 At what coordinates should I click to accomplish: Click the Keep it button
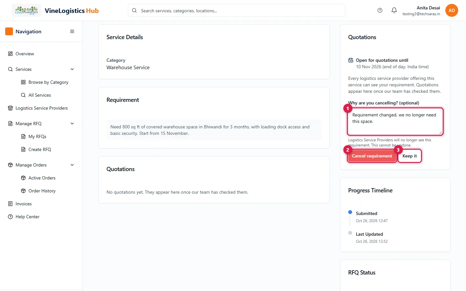(410, 156)
